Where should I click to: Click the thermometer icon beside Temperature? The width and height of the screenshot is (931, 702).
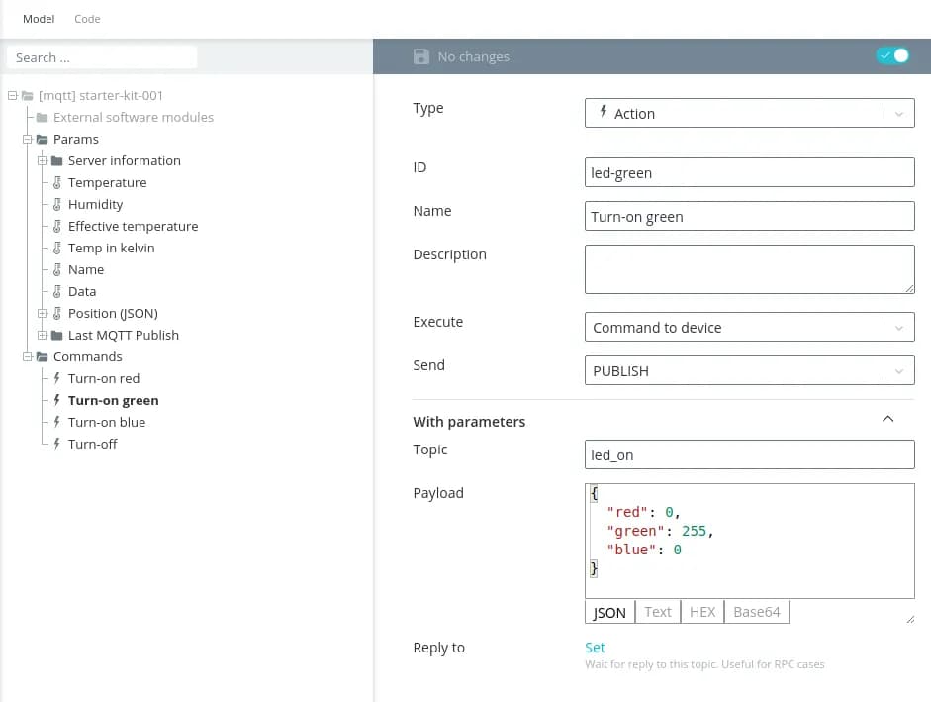(x=57, y=183)
